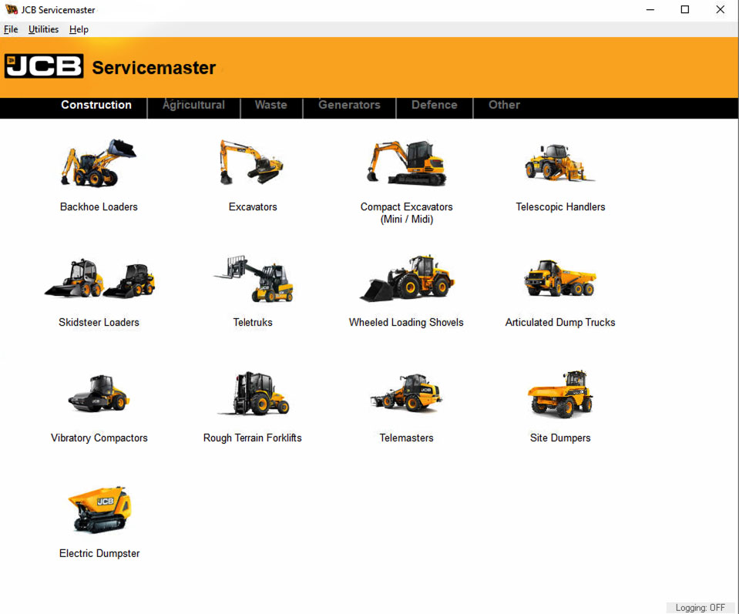Click the Articulated Dump Trucks label

560,322
